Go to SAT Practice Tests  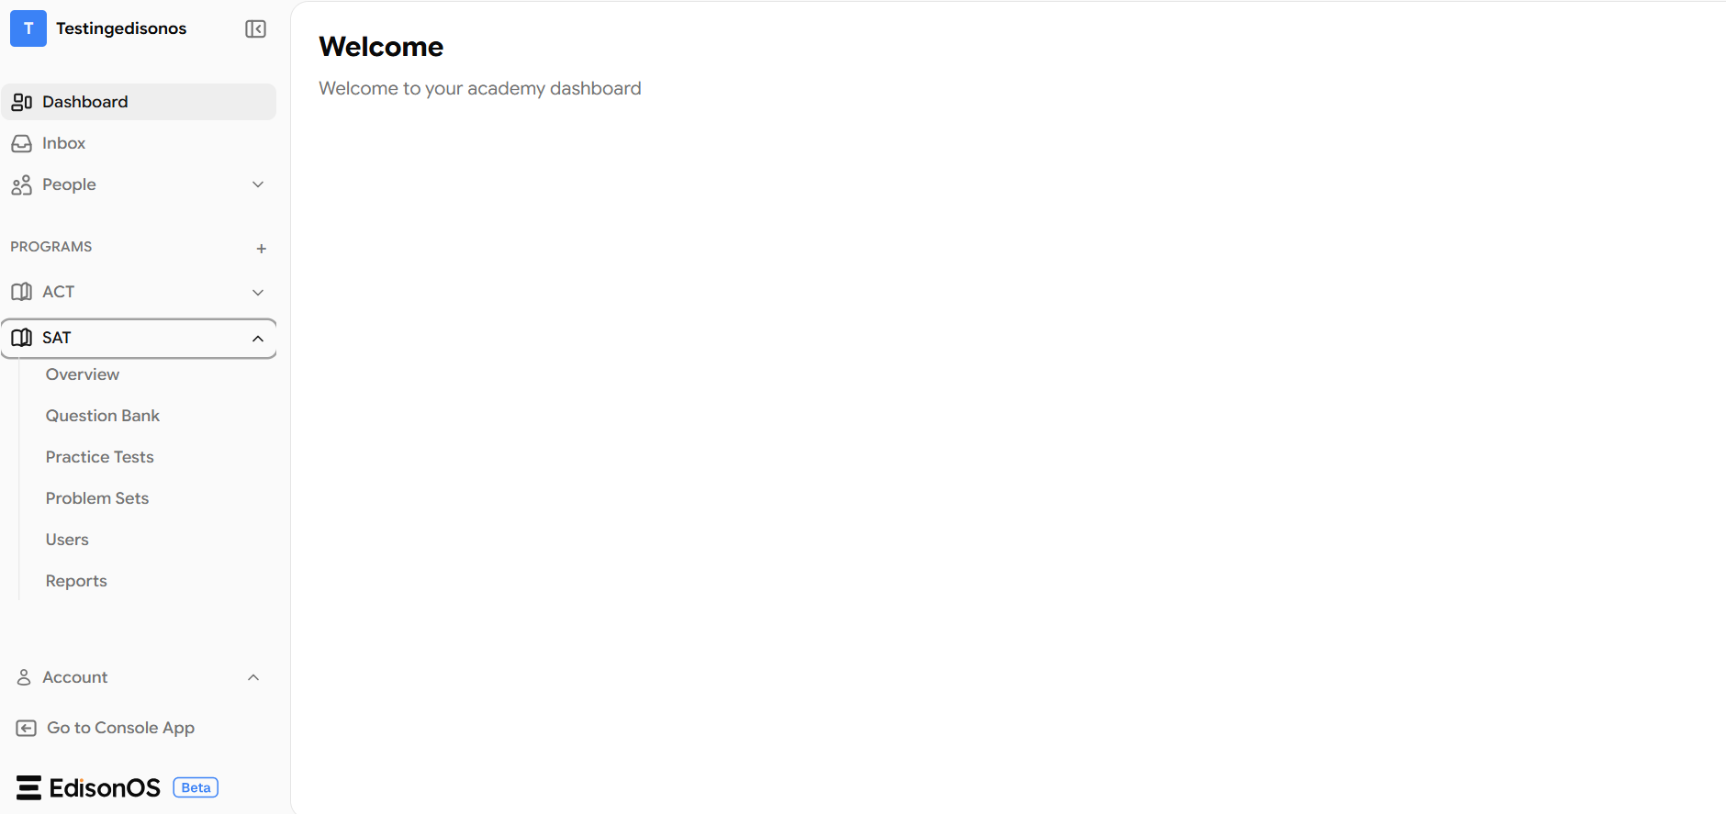[x=100, y=457]
